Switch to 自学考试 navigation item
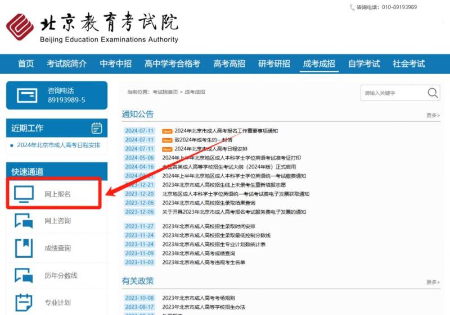 (x=363, y=63)
